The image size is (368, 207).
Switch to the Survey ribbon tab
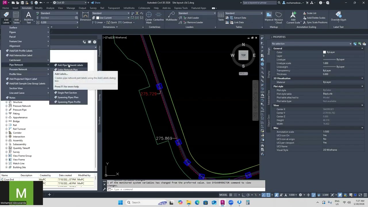[x=93, y=8]
